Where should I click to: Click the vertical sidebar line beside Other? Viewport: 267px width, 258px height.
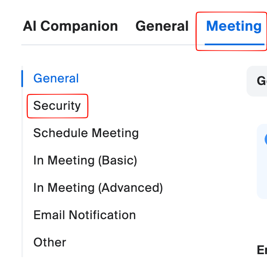click(22, 243)
